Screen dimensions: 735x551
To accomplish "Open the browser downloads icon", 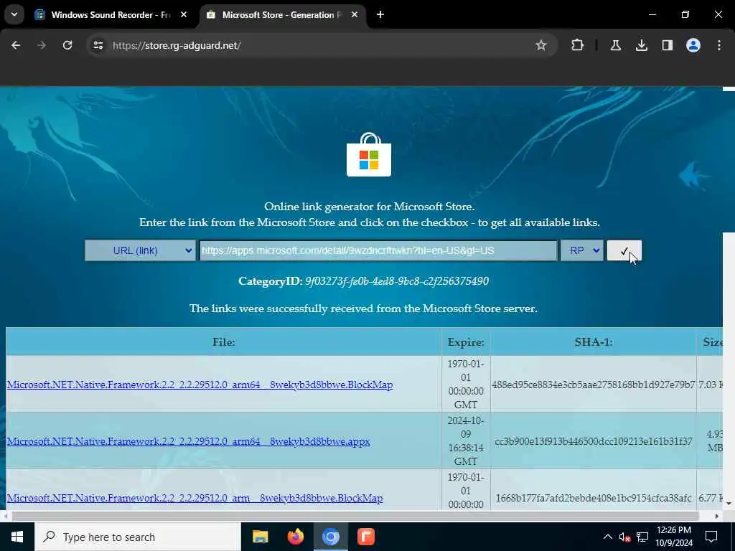I will 641,45.
